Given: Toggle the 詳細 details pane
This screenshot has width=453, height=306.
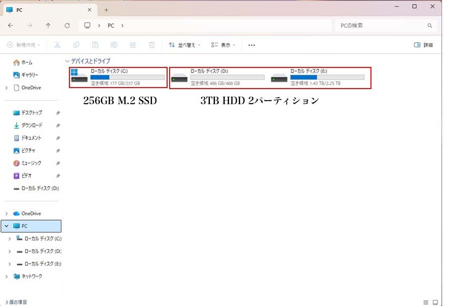Looking at the screenshot, I should (423, 45).
